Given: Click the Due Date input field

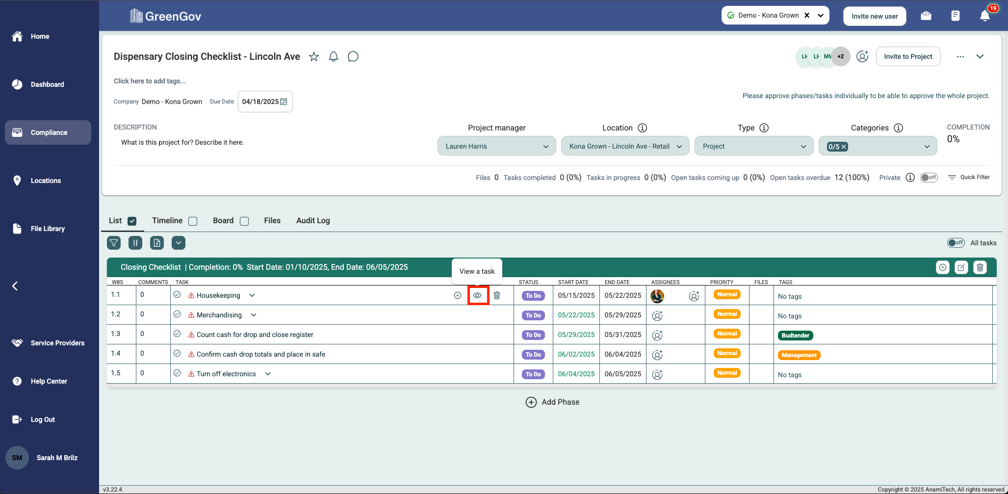Looking at the screenshot, I should tap(265, 102).
